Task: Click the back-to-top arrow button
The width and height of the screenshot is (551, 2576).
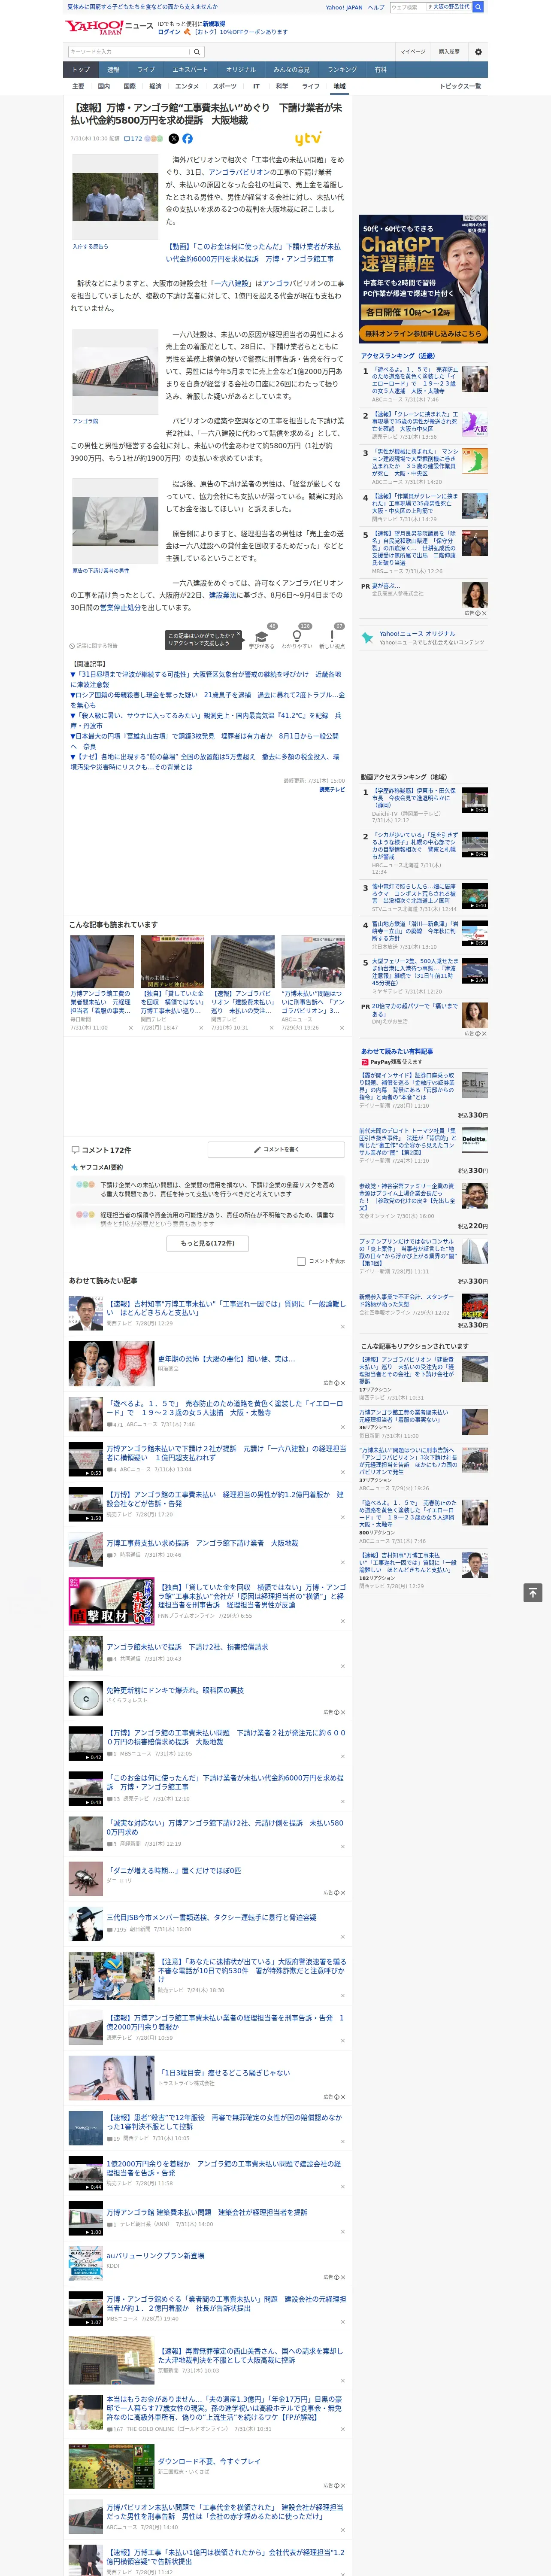Action: coord(533,1593)
